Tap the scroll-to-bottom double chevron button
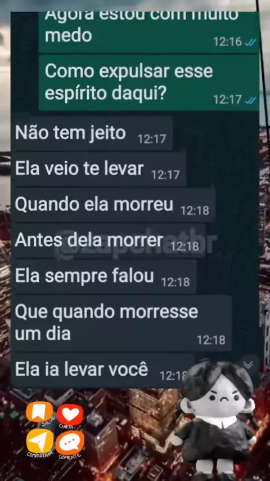The height and width of the screenshot is (481, 270). tap(248, 364)
